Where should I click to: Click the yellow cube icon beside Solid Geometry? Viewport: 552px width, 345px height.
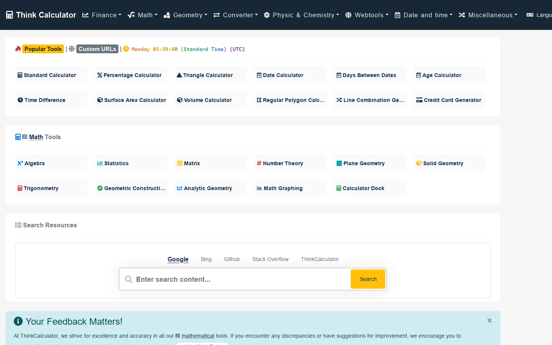pyautogui.click(x=419, y=163)
